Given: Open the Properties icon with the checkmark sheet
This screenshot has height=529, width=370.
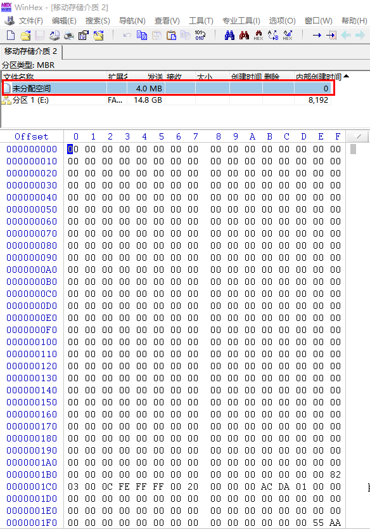Looking at the screenshot, I should tap(84, 35).
